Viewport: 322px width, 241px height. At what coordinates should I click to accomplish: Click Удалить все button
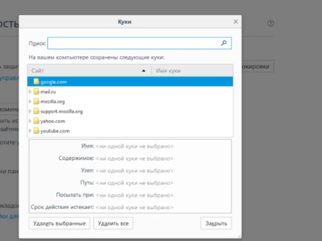pos(113,223)
